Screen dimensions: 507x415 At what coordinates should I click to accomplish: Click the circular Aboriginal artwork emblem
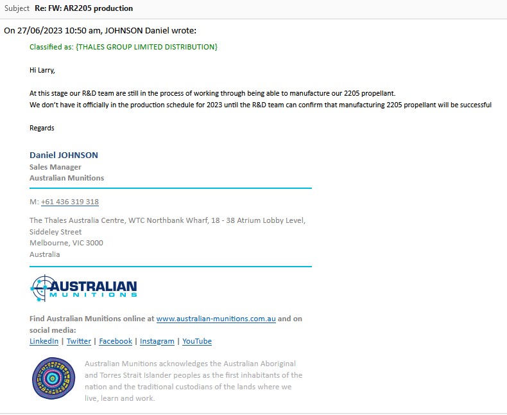[x=53, y=378]
